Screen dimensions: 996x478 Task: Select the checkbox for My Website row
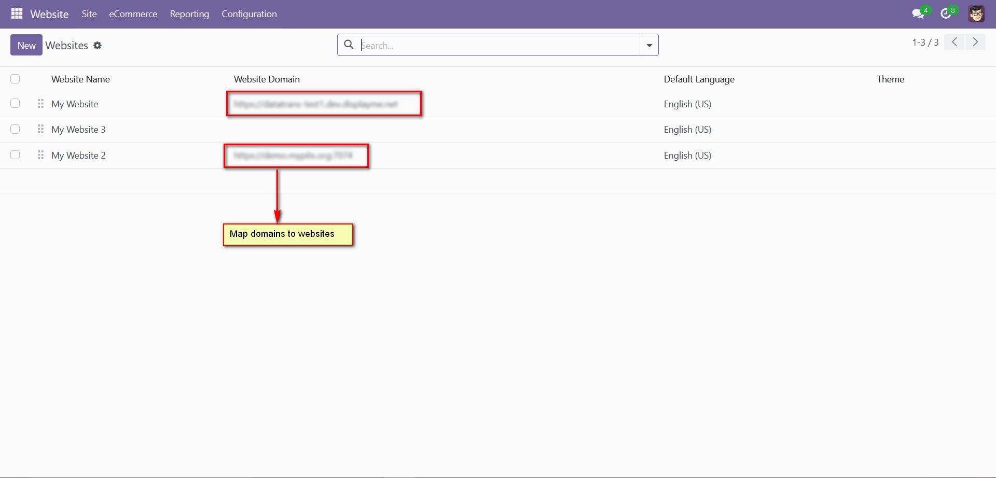15,103
